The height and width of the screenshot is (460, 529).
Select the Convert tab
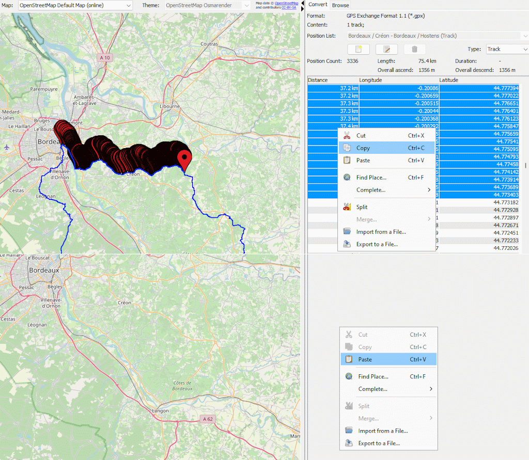318,5
